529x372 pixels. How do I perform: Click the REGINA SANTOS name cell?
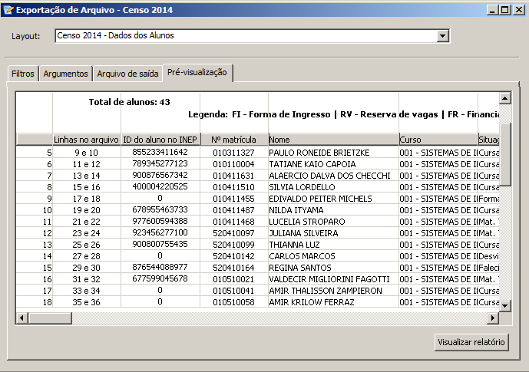click(332, 268)
